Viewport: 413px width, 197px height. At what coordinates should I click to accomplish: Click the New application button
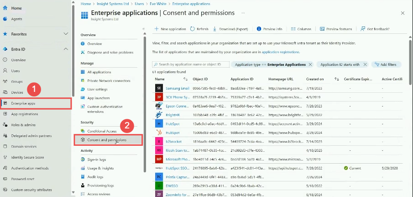pyautogui.click(x=170, y=29)
